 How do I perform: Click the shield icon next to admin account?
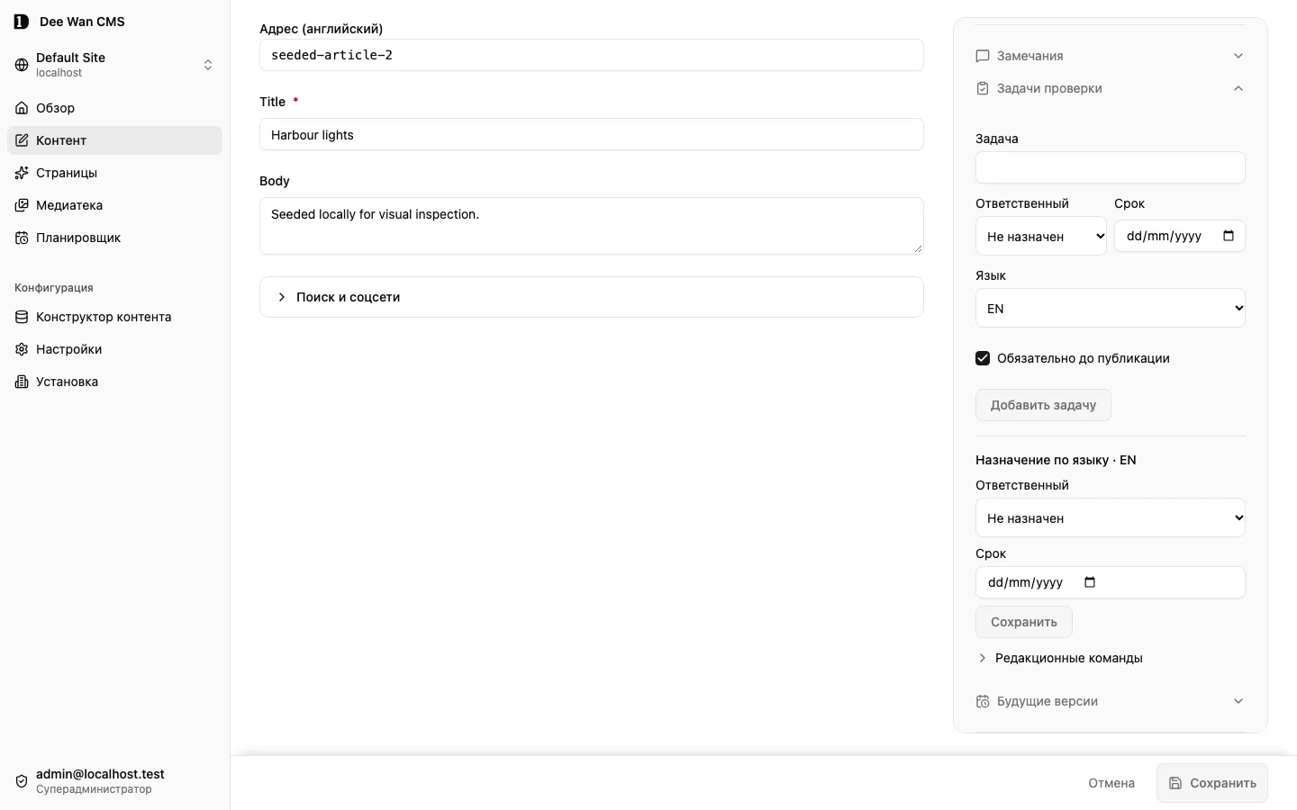point(22,781)
